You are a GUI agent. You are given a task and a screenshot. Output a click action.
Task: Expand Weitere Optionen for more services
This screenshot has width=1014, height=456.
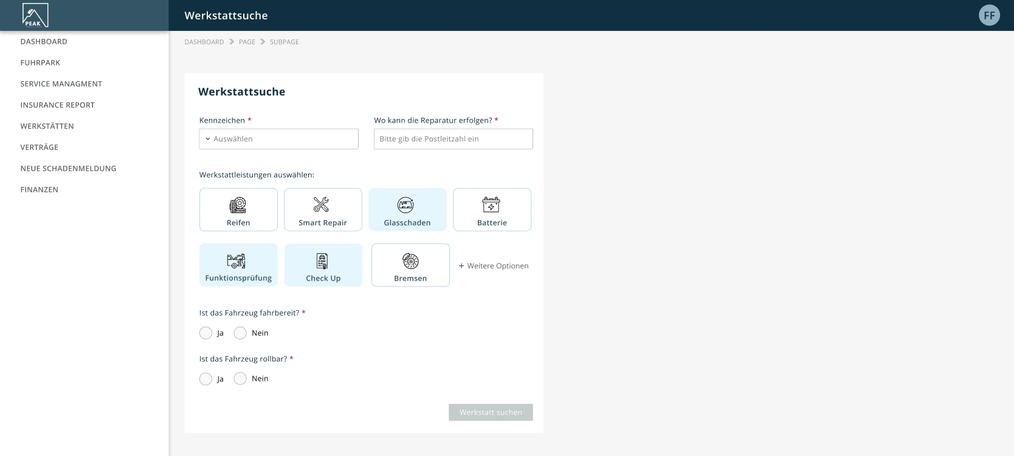[x=494, y=266]
